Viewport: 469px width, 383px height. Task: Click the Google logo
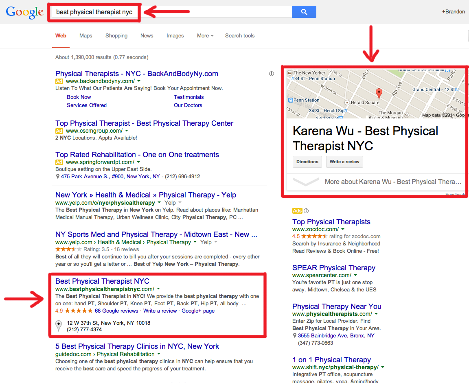[x=24, y=12]
